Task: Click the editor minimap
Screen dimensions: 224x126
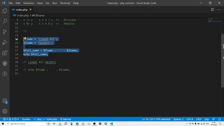Action: [214, 20]
